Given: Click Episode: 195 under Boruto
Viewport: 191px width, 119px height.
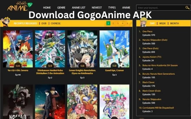Looking at the screenshot, I should point(149,77).
